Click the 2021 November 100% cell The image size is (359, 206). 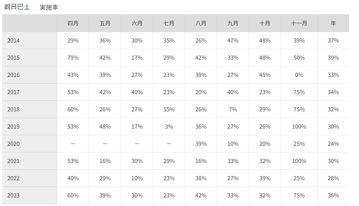coord(299,161)
